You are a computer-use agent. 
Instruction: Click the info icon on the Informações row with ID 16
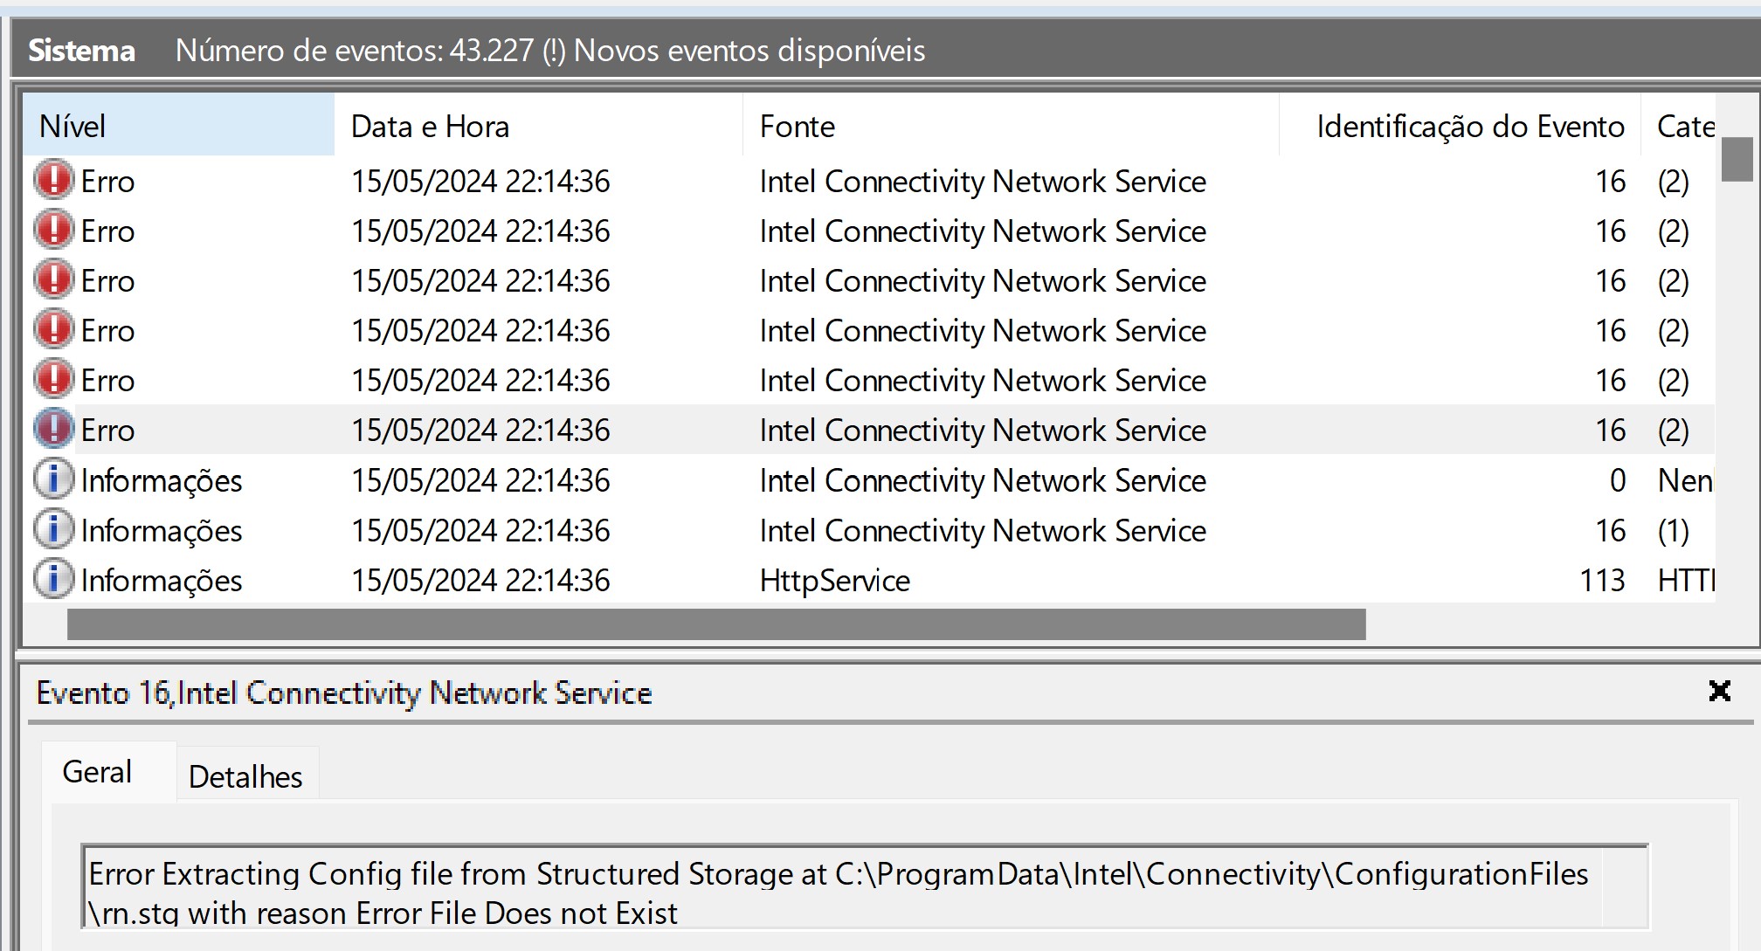click(53, 529)
